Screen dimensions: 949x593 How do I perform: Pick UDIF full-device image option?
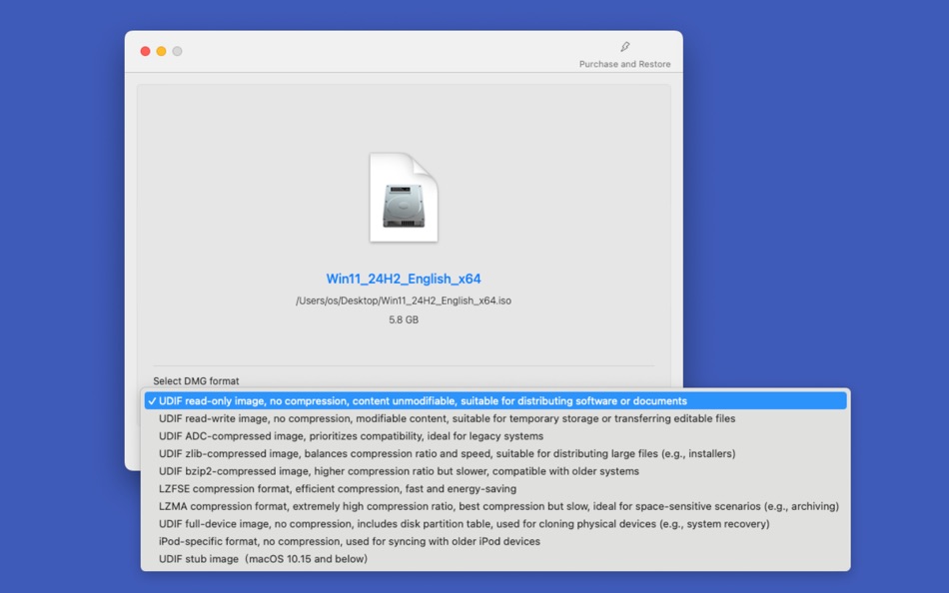pyautogui.click(x=495, y=524)
